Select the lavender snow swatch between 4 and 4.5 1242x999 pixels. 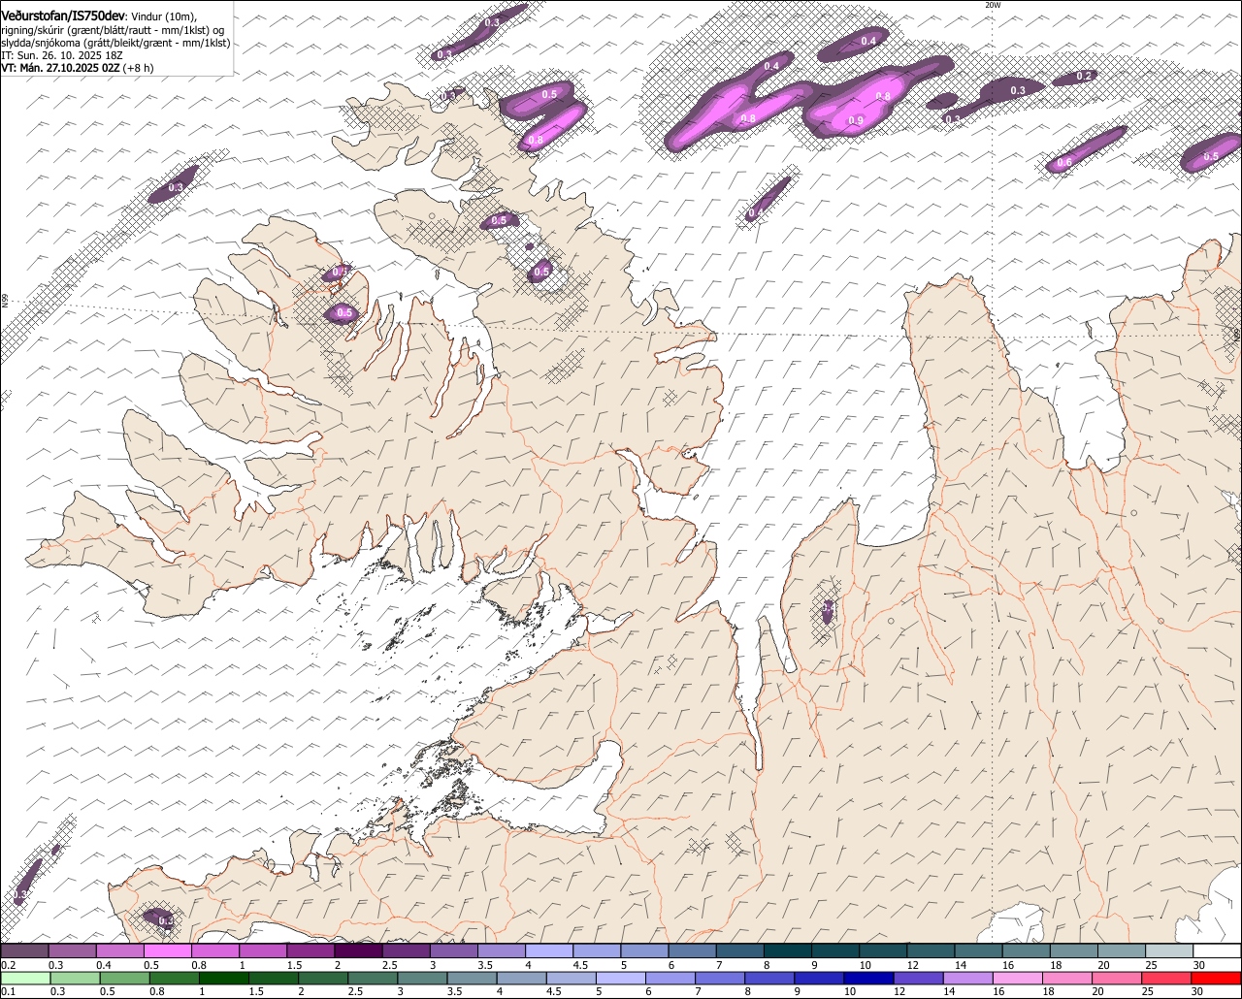click(549, 951)
